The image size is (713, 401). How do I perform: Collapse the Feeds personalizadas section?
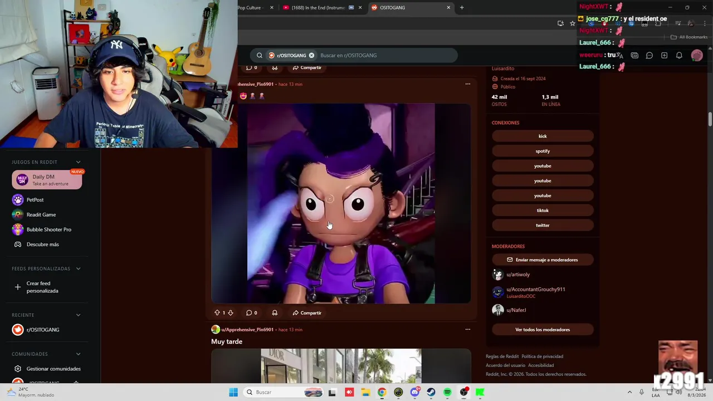click(x=78, y=268)
